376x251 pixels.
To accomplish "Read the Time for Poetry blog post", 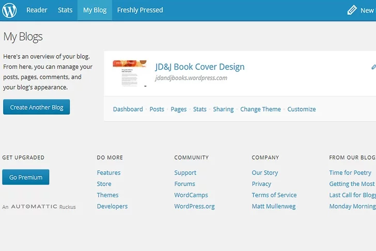I will [x=350, y=172].
